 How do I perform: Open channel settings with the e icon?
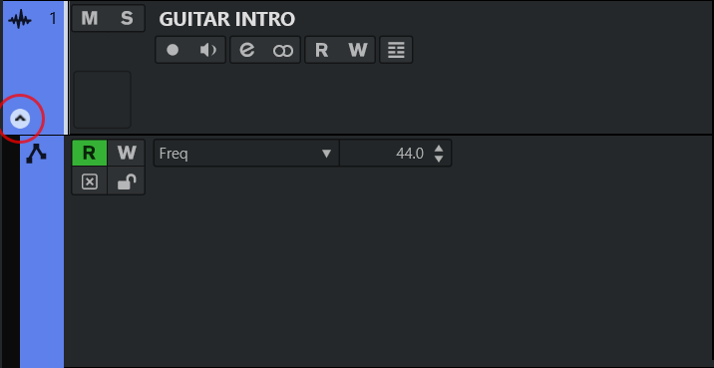[247, 50]
